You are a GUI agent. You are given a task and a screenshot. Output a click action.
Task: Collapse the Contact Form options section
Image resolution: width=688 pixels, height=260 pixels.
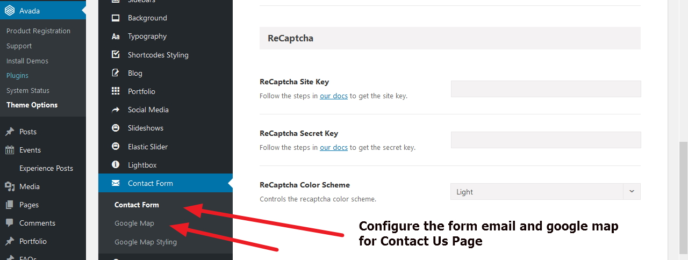[x=150, y=183]
